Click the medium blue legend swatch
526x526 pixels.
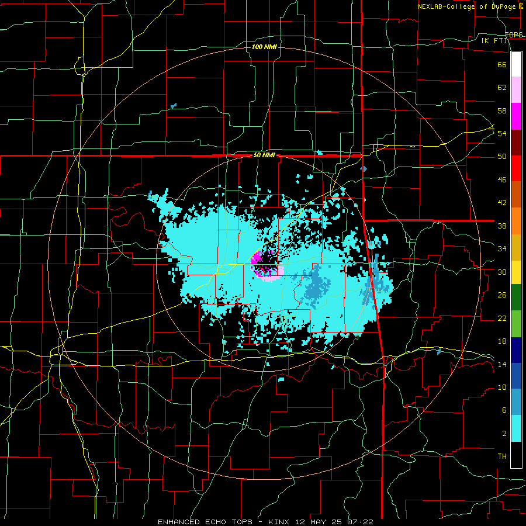coord(516,376)
